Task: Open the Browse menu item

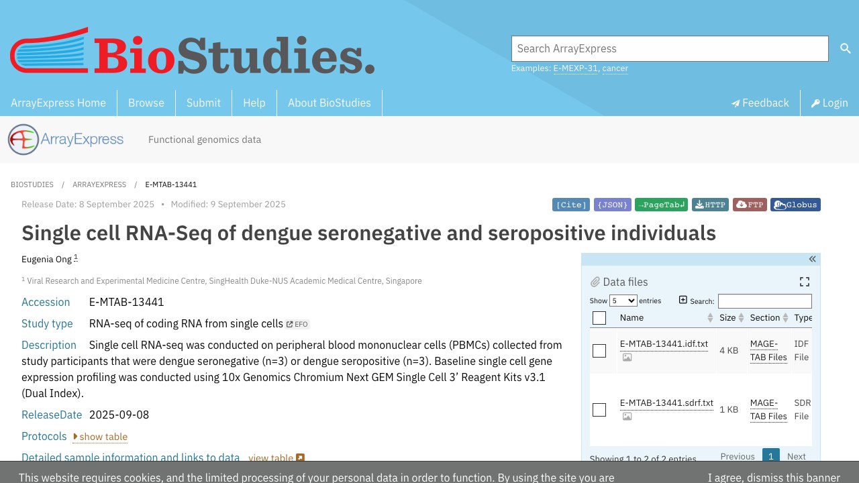Action: click(x=146, y=103)
